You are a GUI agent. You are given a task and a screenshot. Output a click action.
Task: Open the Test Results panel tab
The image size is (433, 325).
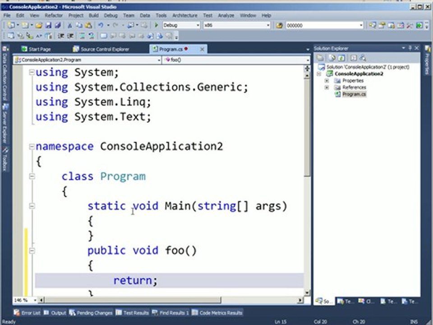click(132, 313)
